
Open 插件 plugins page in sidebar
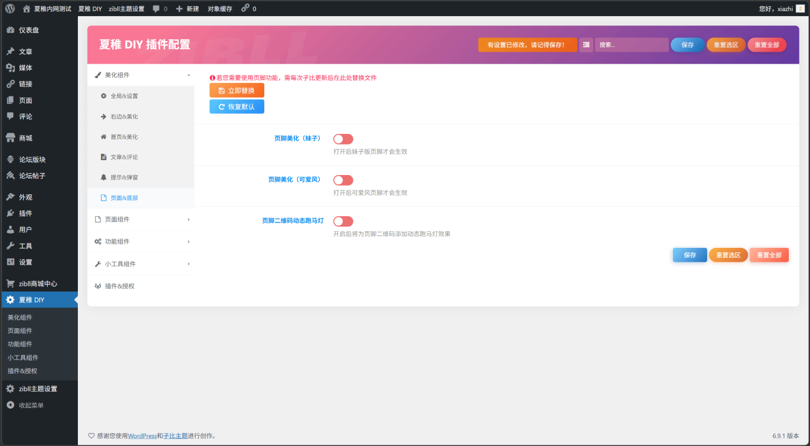(26, 214)
